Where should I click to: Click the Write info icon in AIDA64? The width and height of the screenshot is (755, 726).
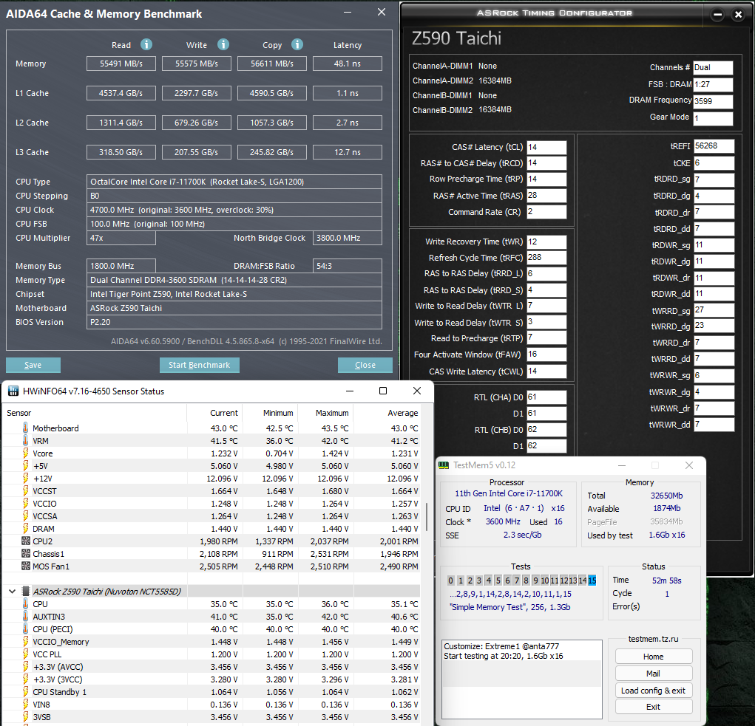[223, 44]
